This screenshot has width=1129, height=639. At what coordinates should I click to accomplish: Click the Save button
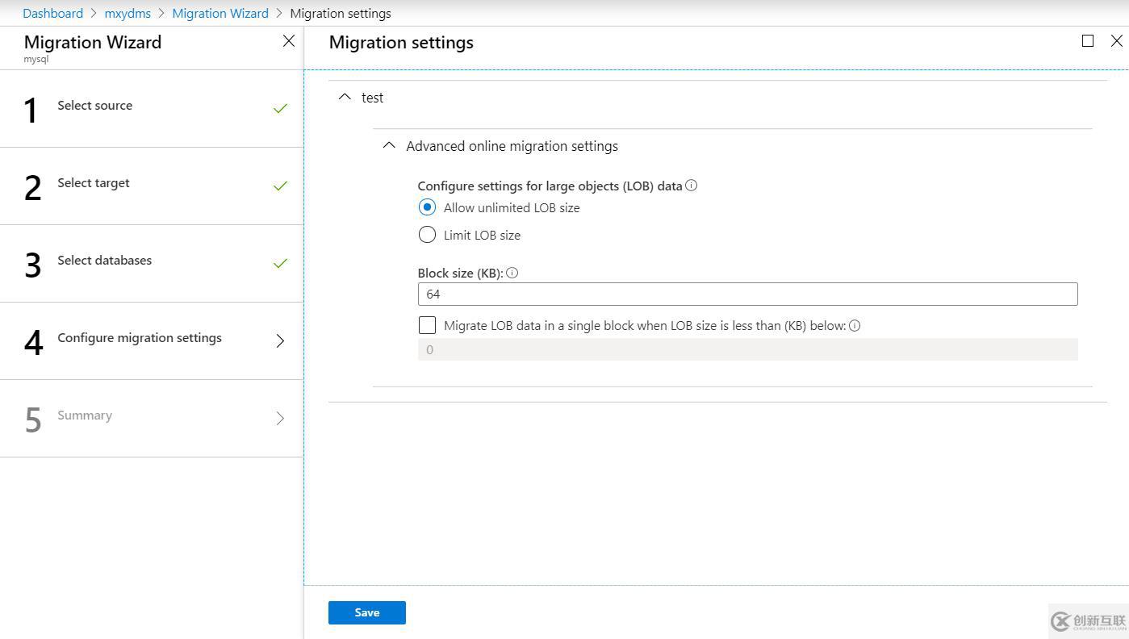click(366, 612)
